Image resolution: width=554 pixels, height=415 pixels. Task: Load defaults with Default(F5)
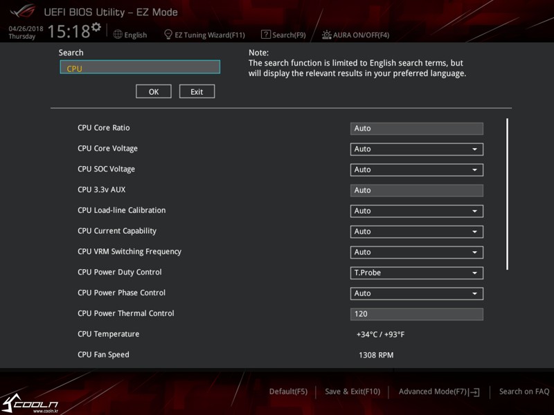point(288,391)
